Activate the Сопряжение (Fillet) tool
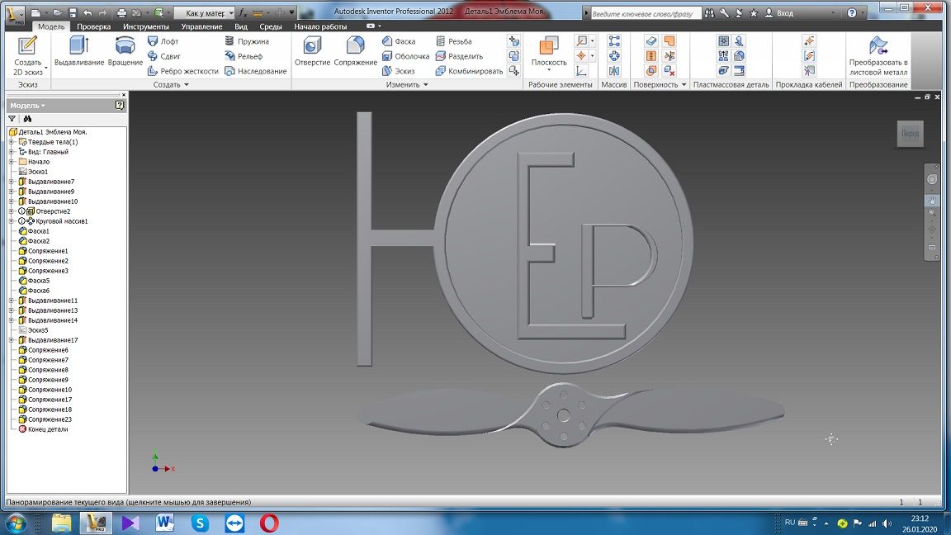Image resolution: width=951 pixels, height=535 pixels. click(x=355, y=51)
